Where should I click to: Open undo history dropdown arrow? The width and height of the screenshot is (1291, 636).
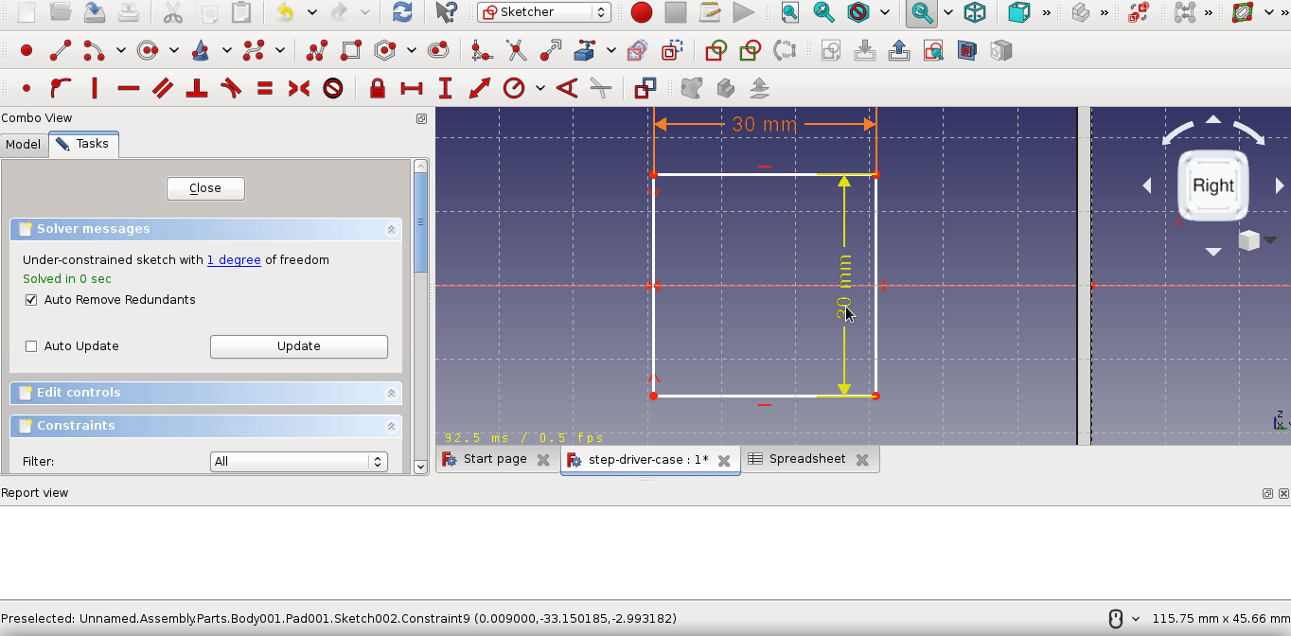310,12
